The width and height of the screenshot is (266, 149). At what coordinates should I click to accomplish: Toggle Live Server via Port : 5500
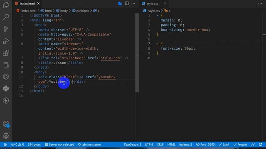point(205,144)
